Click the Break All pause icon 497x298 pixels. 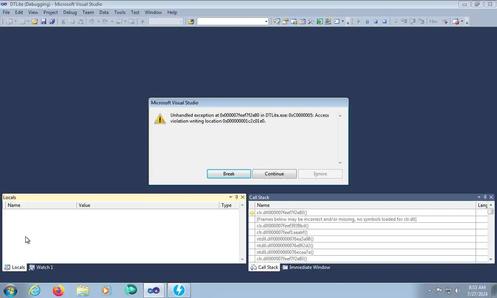pos(367,21)
